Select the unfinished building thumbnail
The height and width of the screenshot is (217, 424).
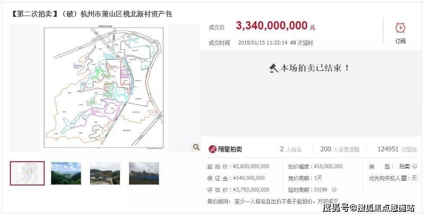click(105, 173)
